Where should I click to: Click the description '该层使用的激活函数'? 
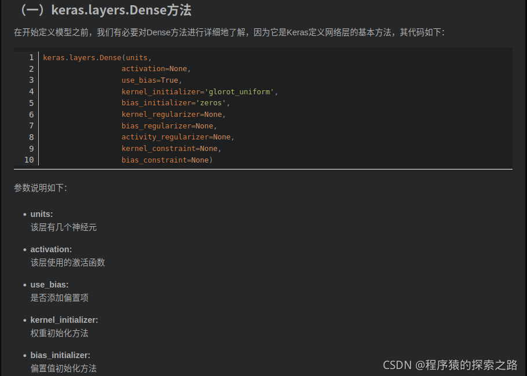[68, 263]
